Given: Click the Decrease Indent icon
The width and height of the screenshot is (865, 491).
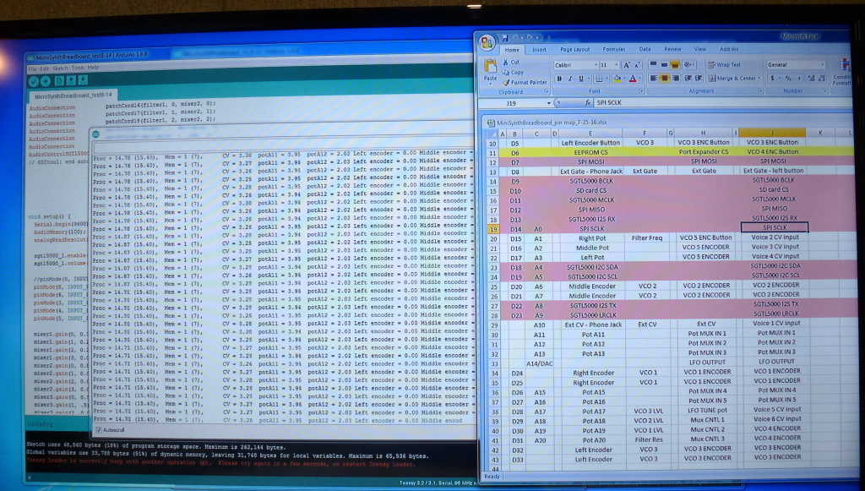Looking at the screenshot, I should tap(688, 79).
